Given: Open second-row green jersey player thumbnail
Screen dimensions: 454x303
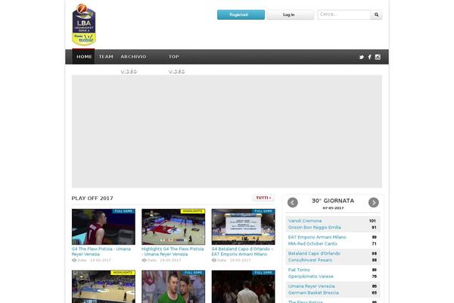Looking at the screenshot, I should coord(173,287).
